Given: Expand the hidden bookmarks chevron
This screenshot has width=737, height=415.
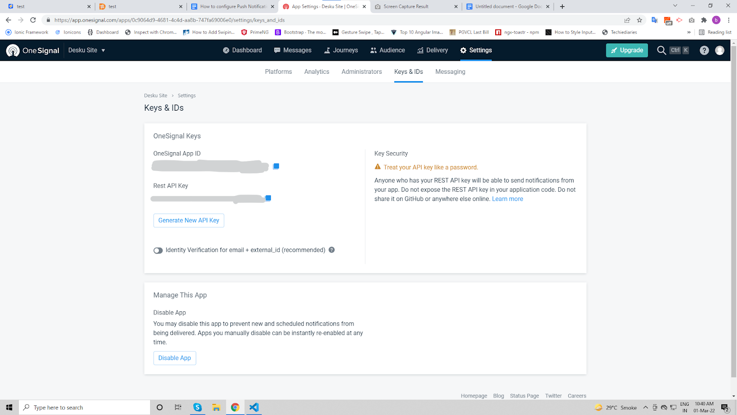Looking at the screenshot, I should (689, 32).
